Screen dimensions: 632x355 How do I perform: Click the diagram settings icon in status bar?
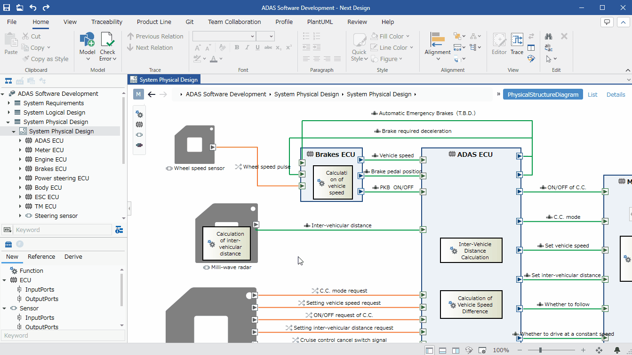point(482,350)
